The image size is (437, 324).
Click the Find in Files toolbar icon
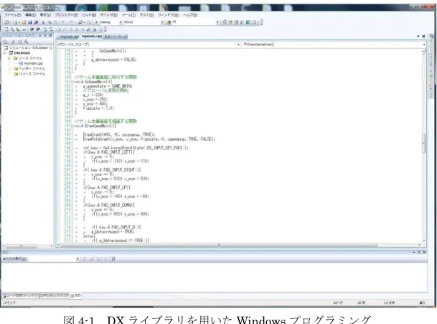pyautogui.click(x=169, y=22)
